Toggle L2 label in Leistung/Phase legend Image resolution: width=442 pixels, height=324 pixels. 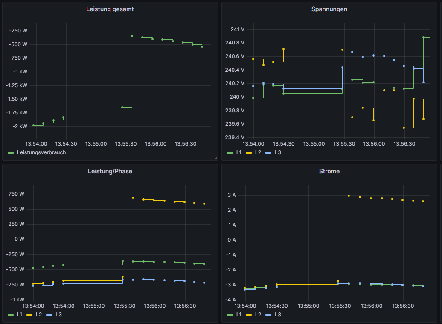point(39,315)
